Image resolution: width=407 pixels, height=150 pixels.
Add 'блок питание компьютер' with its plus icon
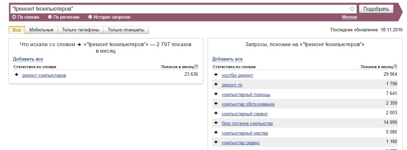click(x=216, y=123)
